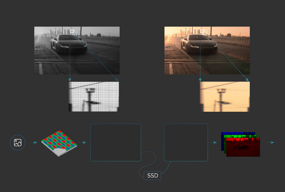The width and height of the screenshot is (285, 192).
Task: Click the Bayer color filter sensor graphic
Action: tap(59, 143)
